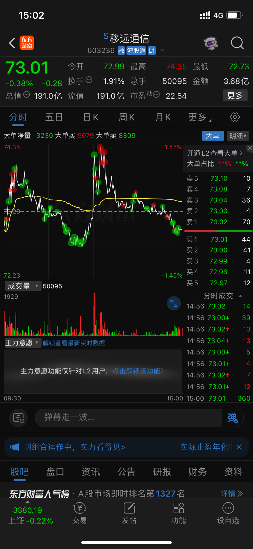Open 研报 research tab

click(162, 472)
